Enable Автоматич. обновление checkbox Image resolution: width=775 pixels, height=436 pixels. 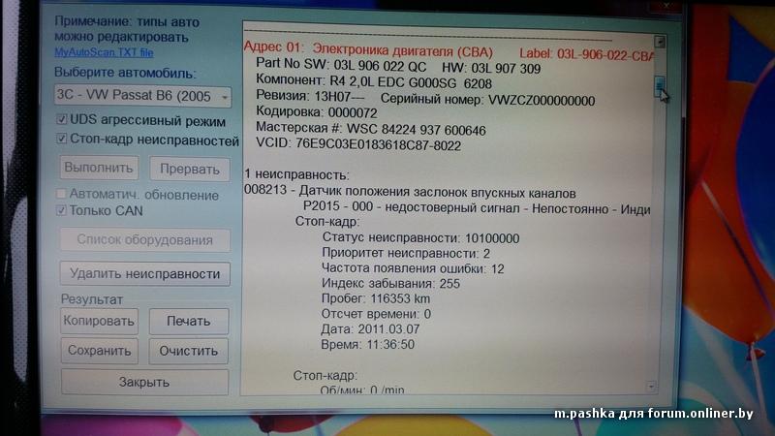(61, 194)
